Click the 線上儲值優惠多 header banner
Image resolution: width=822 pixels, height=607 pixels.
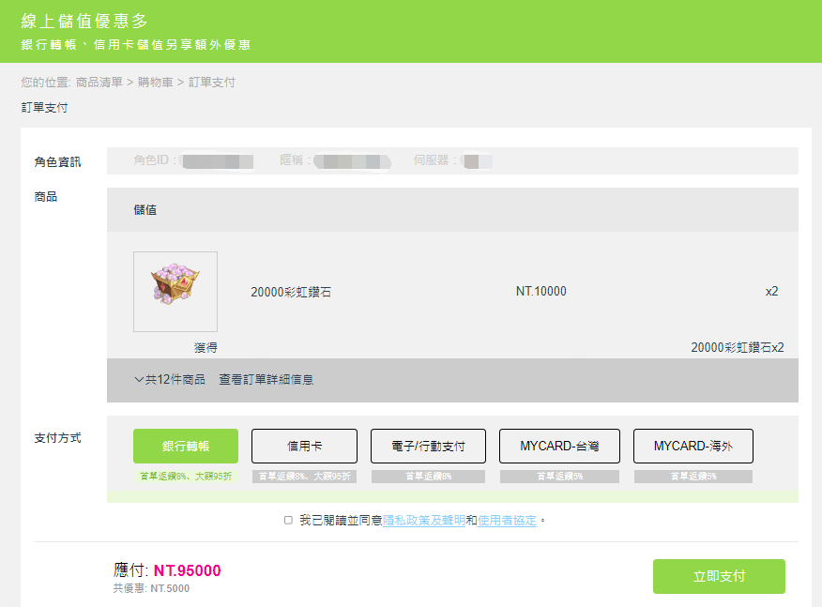[x=84, y=22]
